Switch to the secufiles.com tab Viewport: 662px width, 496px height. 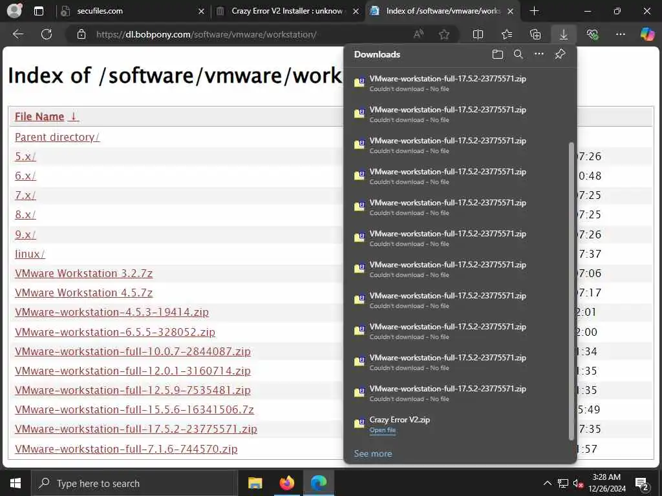(x=131, y=11)
